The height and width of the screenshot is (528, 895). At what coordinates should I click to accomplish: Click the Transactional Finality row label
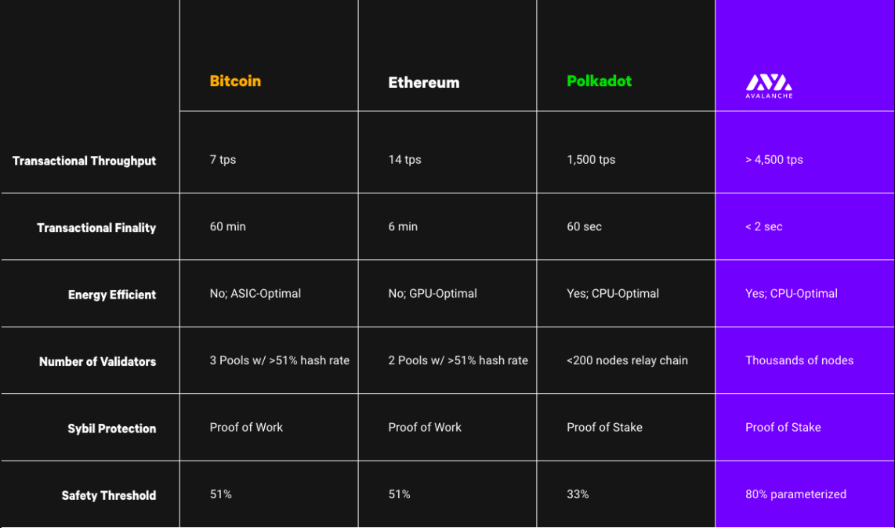point(96,228)
